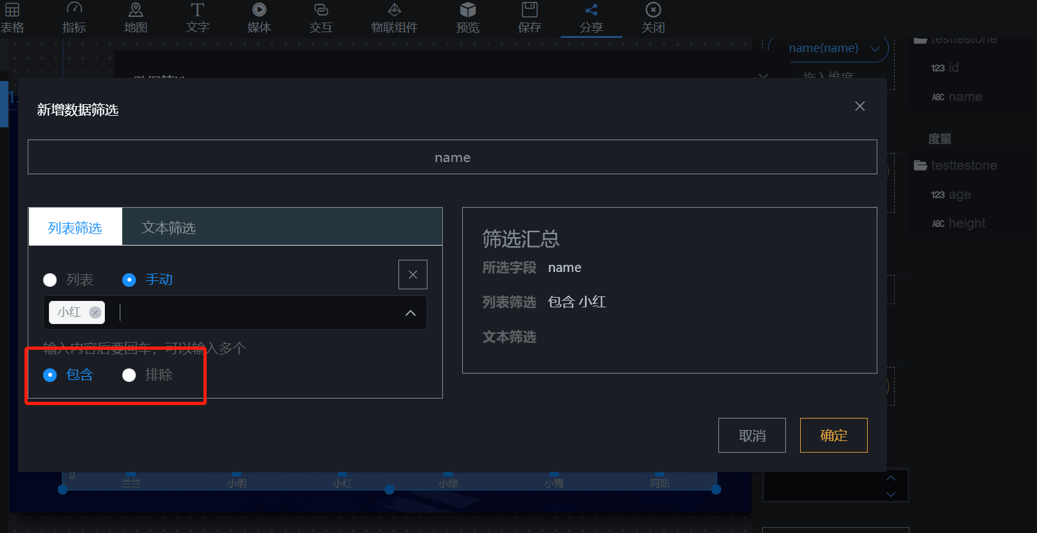Select the age measure field
1037x533 pixels.
pos(951,194)
